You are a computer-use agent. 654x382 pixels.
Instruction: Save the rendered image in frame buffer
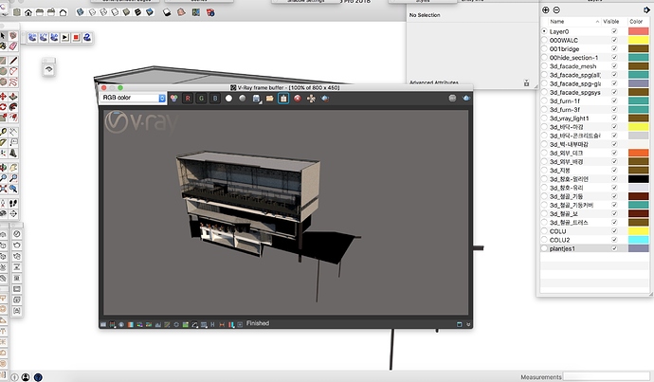[256, 99]
